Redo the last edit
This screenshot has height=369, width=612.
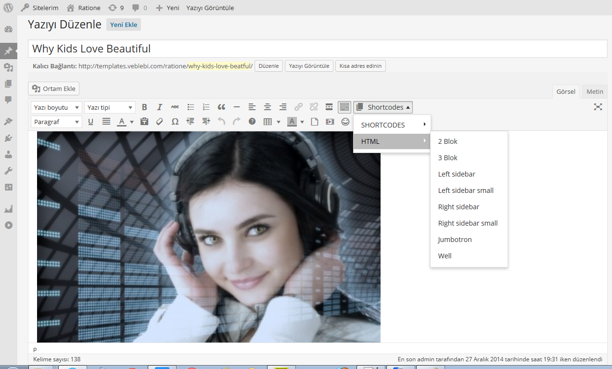coord(237,122)
